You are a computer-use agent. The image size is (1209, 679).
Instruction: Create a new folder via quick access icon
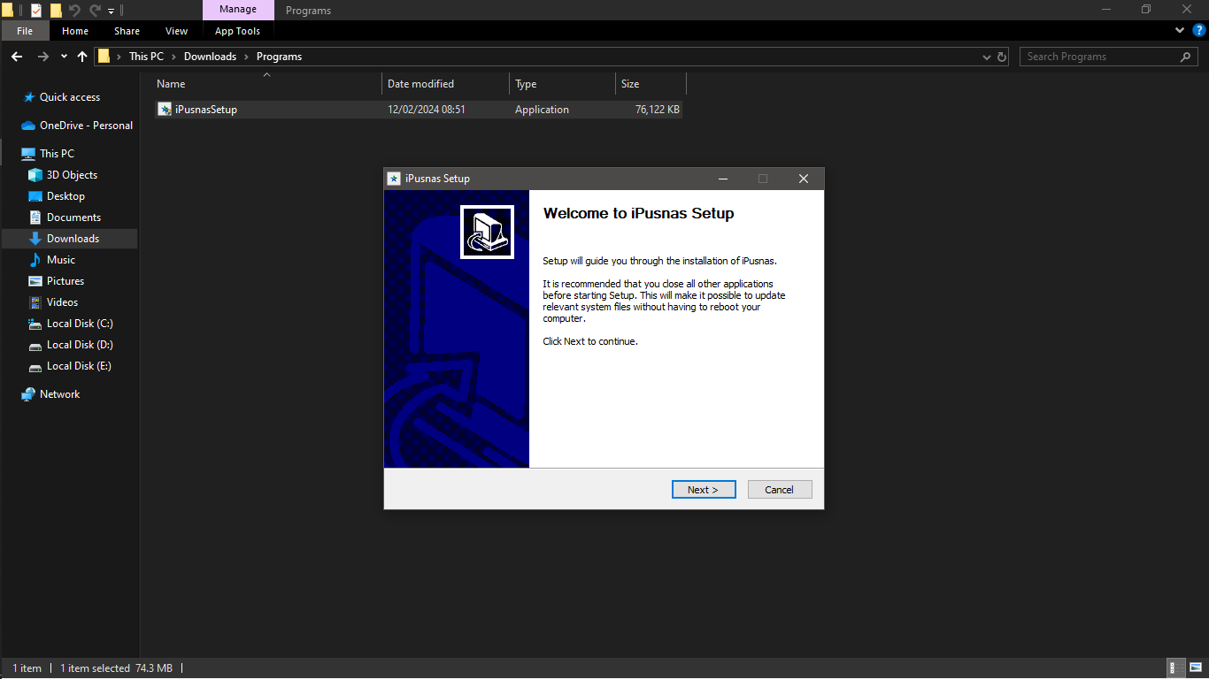coord(56,11)
